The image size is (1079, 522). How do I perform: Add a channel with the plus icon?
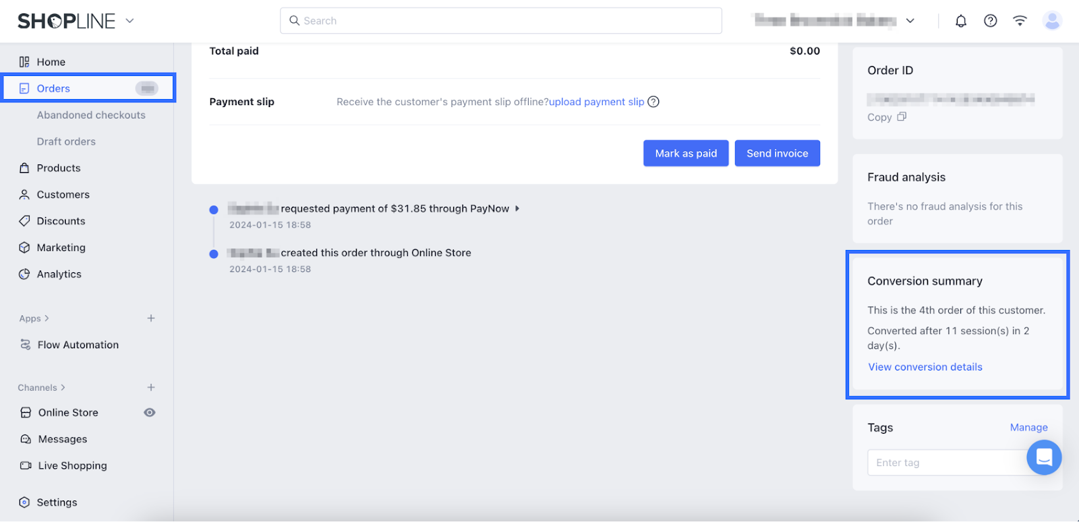pos(151,387)
